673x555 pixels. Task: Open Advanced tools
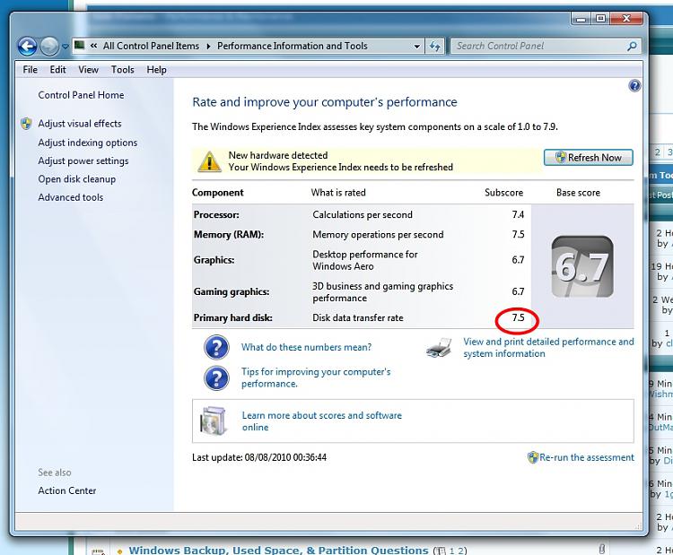pos(71,197)
